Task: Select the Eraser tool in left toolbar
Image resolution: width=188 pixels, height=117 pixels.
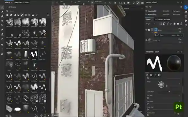Action: coord(2,12)
